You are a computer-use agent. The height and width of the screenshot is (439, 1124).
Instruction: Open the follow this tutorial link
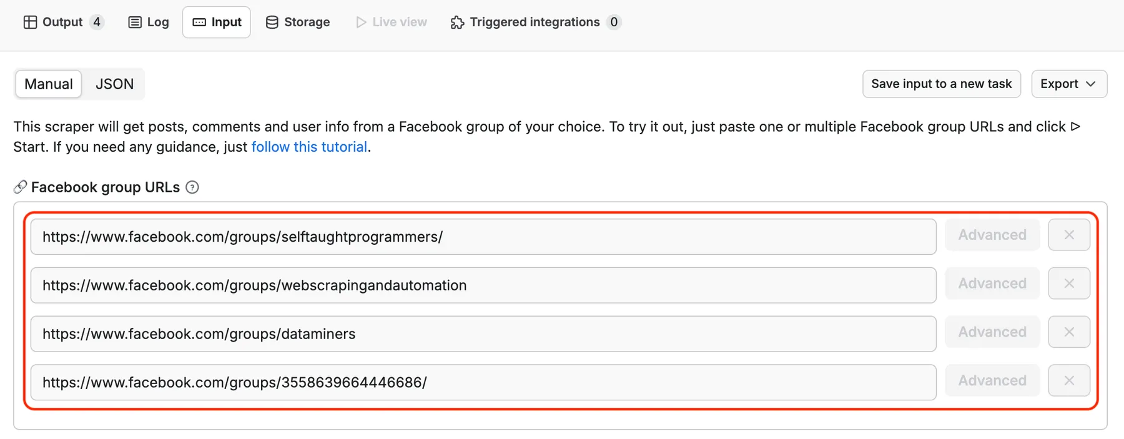(309, 147)
